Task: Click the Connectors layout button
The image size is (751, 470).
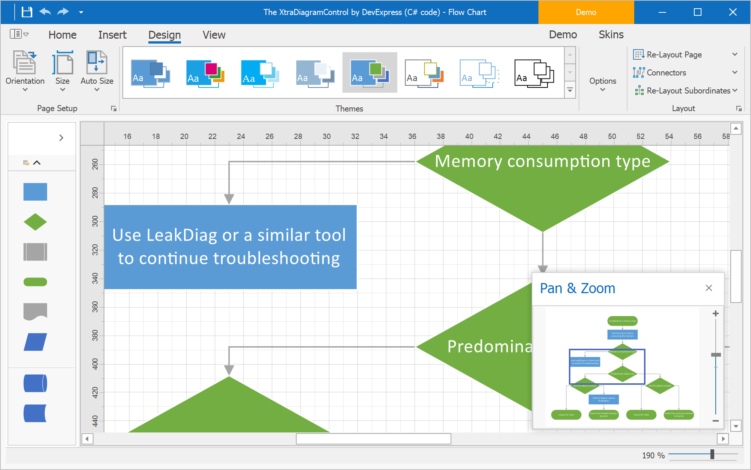Action: [x=666, y=73]
